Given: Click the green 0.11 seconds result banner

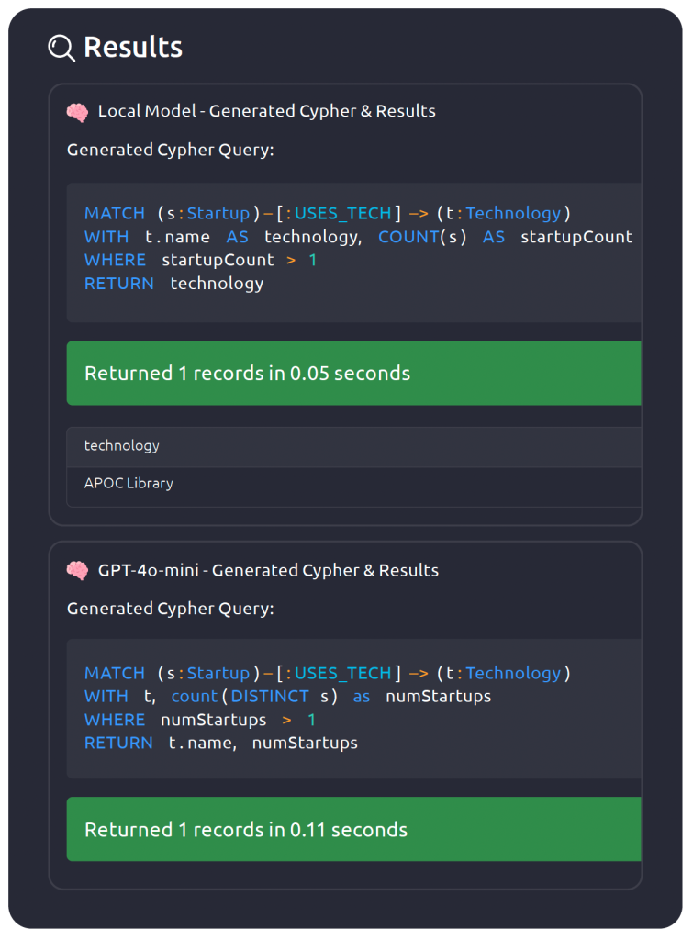Looking at the screenshot, I should [x=353, y=830].
